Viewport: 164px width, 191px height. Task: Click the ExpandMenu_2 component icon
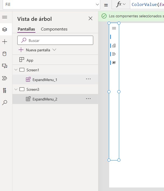click(x=28, y=99)
